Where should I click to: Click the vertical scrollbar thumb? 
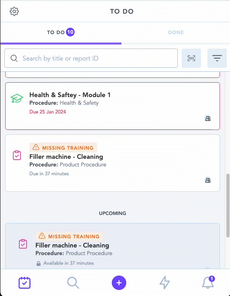click(228, 205)
